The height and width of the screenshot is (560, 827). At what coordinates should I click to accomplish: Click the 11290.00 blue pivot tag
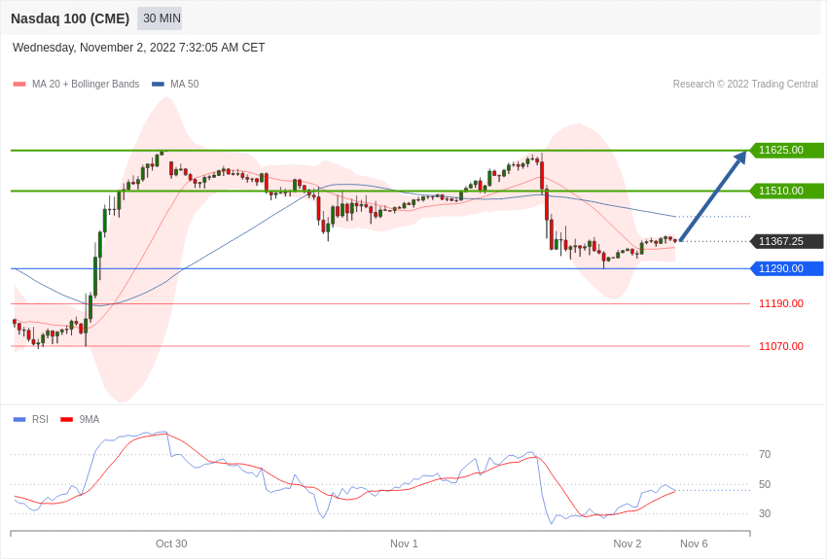[786, 268]
